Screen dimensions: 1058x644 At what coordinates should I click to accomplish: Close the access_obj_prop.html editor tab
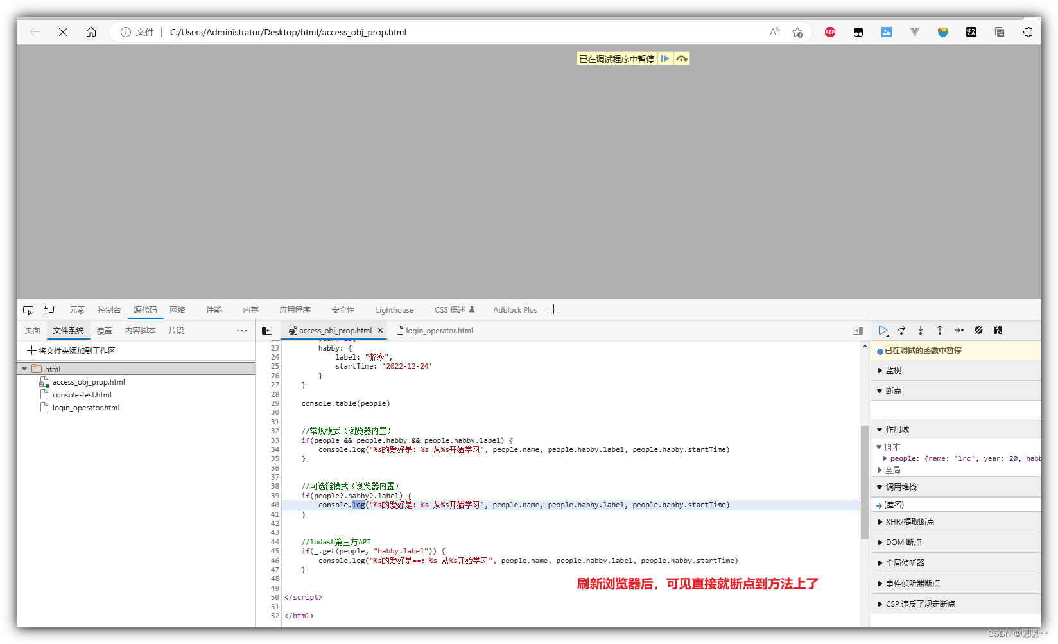coord(380,331)
